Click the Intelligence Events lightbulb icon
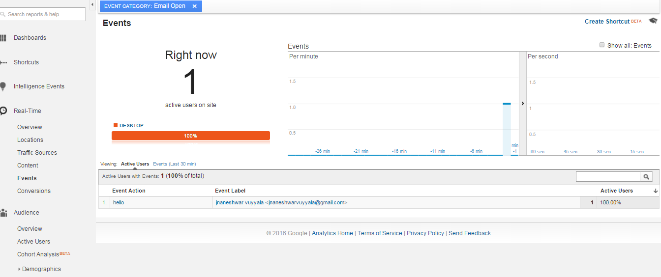The width and height of the screenshot is (661, 277). 2,86
